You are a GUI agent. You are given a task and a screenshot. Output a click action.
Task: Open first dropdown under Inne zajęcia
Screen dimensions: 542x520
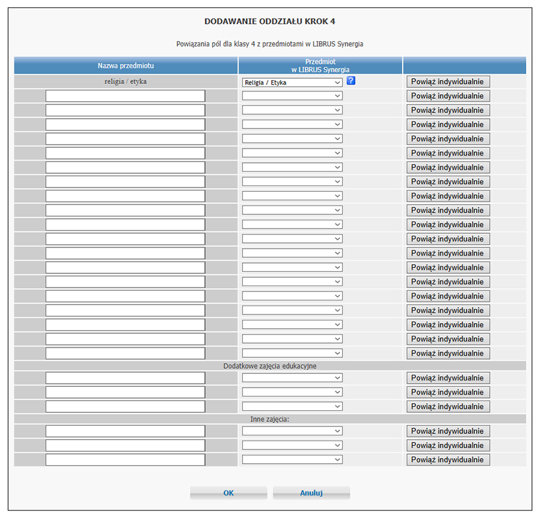292,431
